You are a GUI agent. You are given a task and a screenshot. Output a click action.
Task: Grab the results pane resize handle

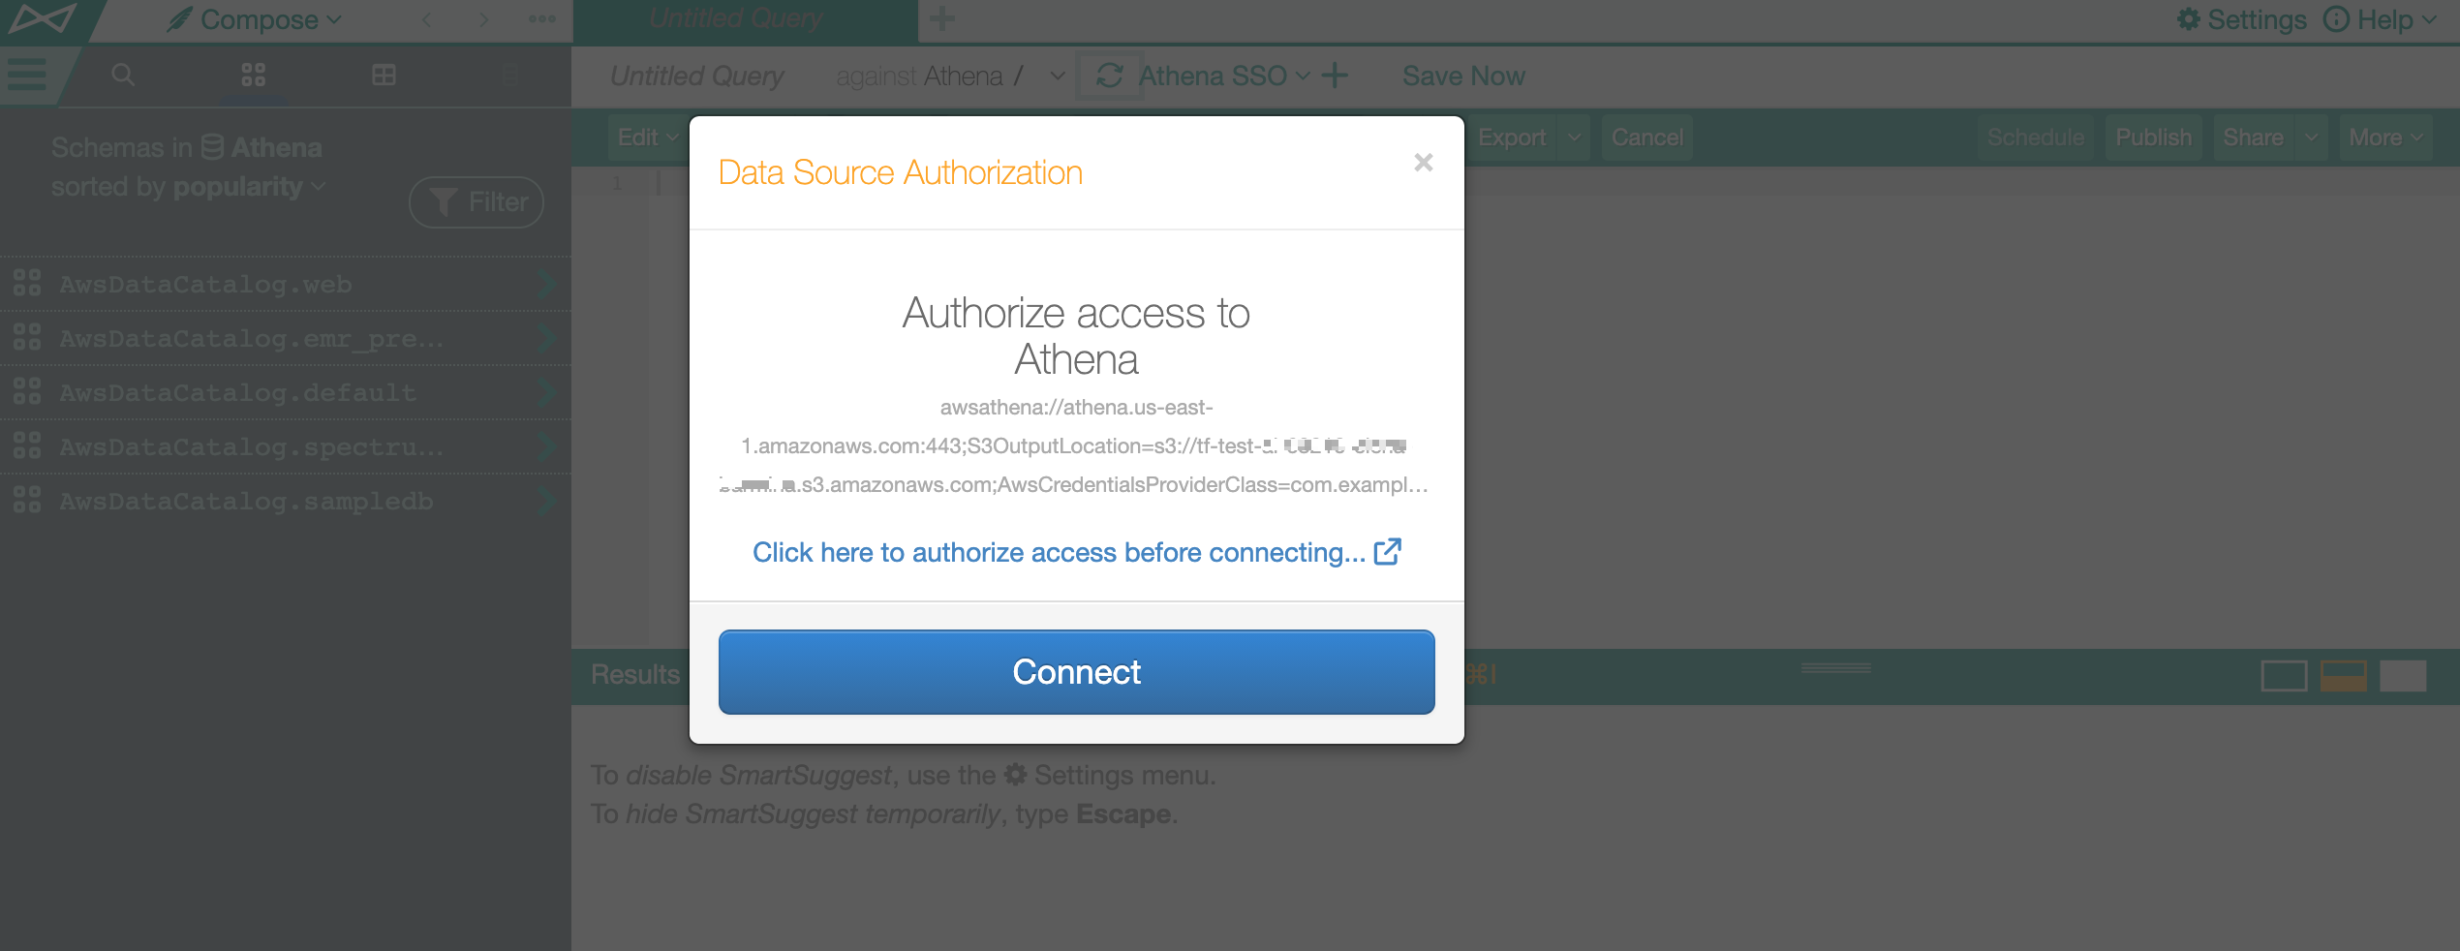[1835, 667]
